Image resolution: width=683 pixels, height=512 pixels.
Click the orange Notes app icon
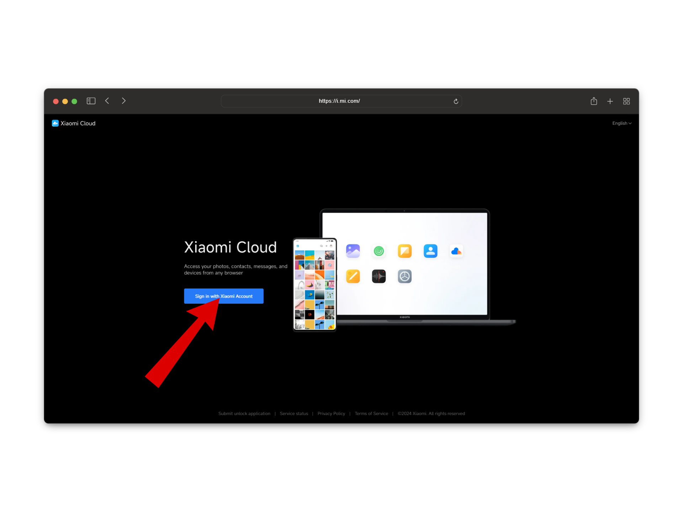click(x=404, y=251)
